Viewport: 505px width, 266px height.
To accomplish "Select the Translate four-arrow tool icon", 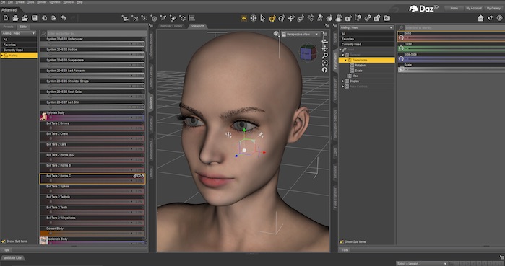I will [291, 18].
